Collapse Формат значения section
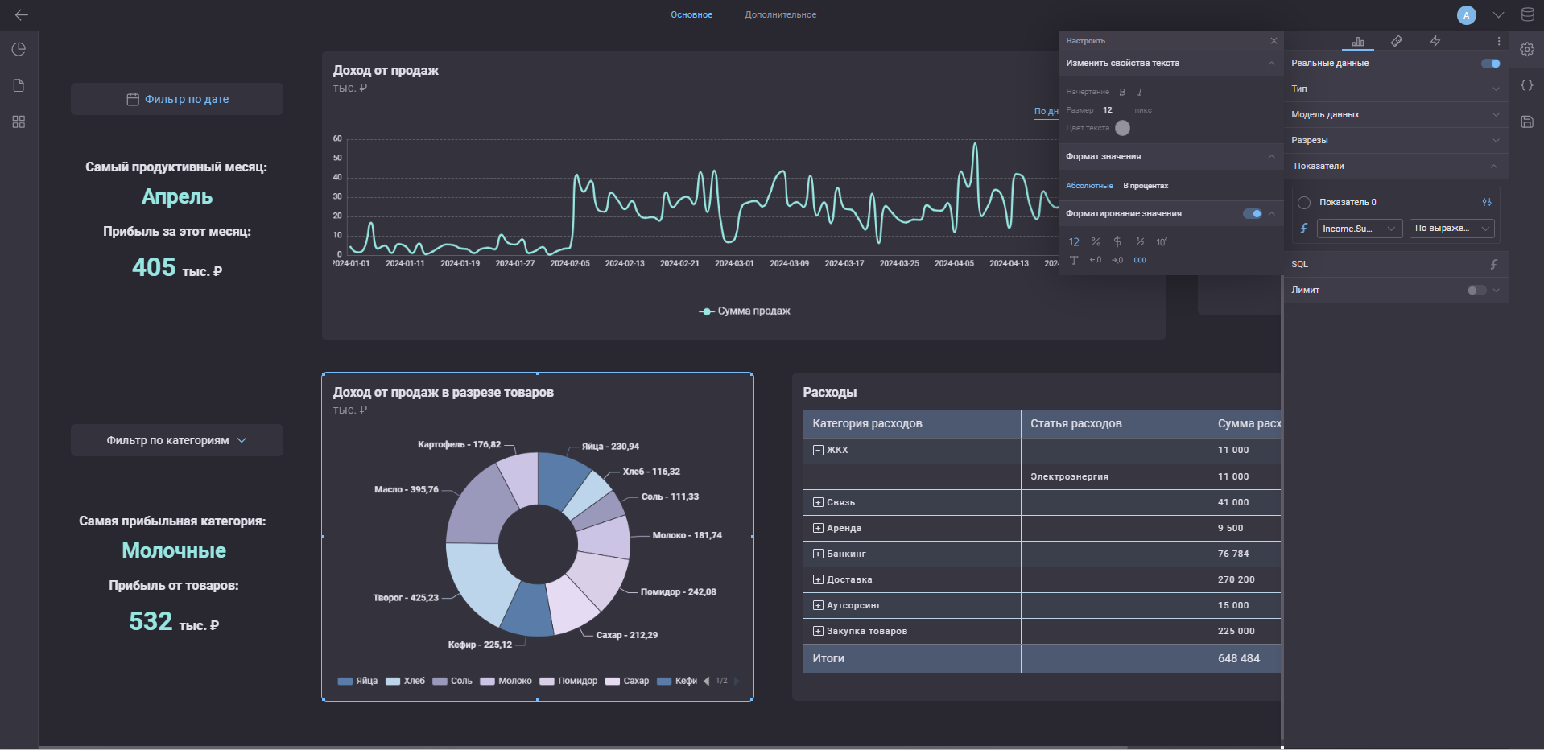Viewport: 1544px width, 750px height. coord(1271,157)
